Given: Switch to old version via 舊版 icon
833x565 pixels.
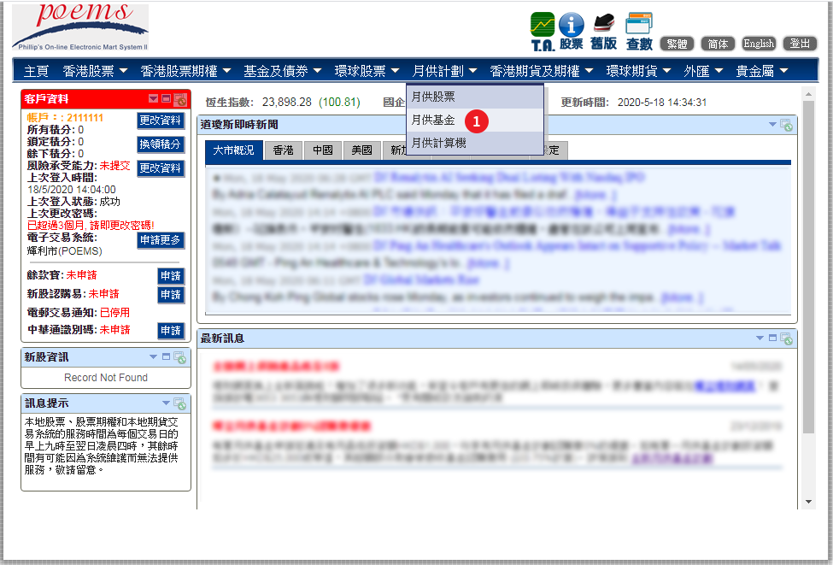Looking at the screenshot, I should [603, 31].
